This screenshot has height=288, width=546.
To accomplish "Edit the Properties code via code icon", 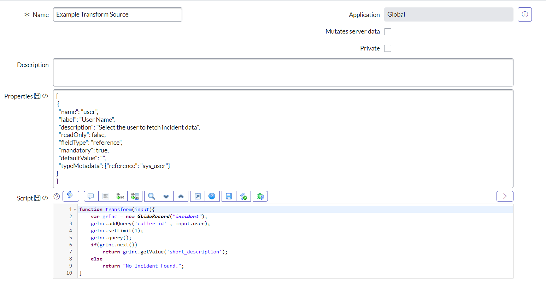I will click(46, 96).
